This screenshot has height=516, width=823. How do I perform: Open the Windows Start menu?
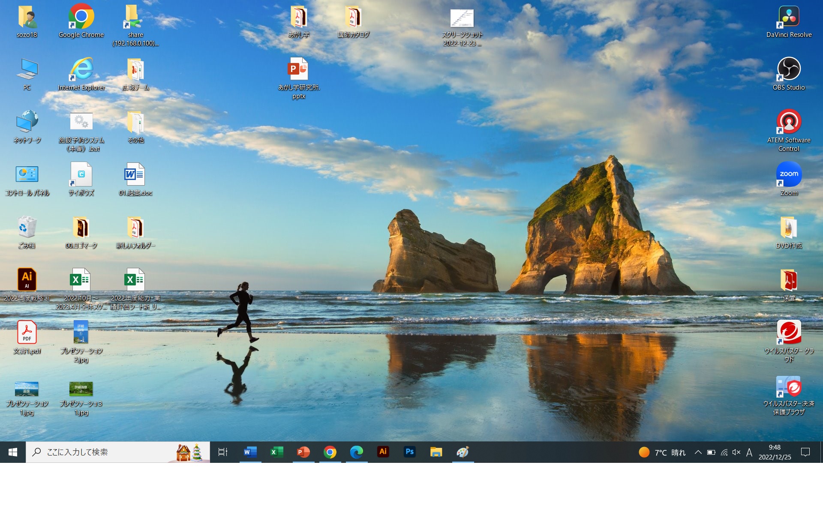(x=13, y=452)
